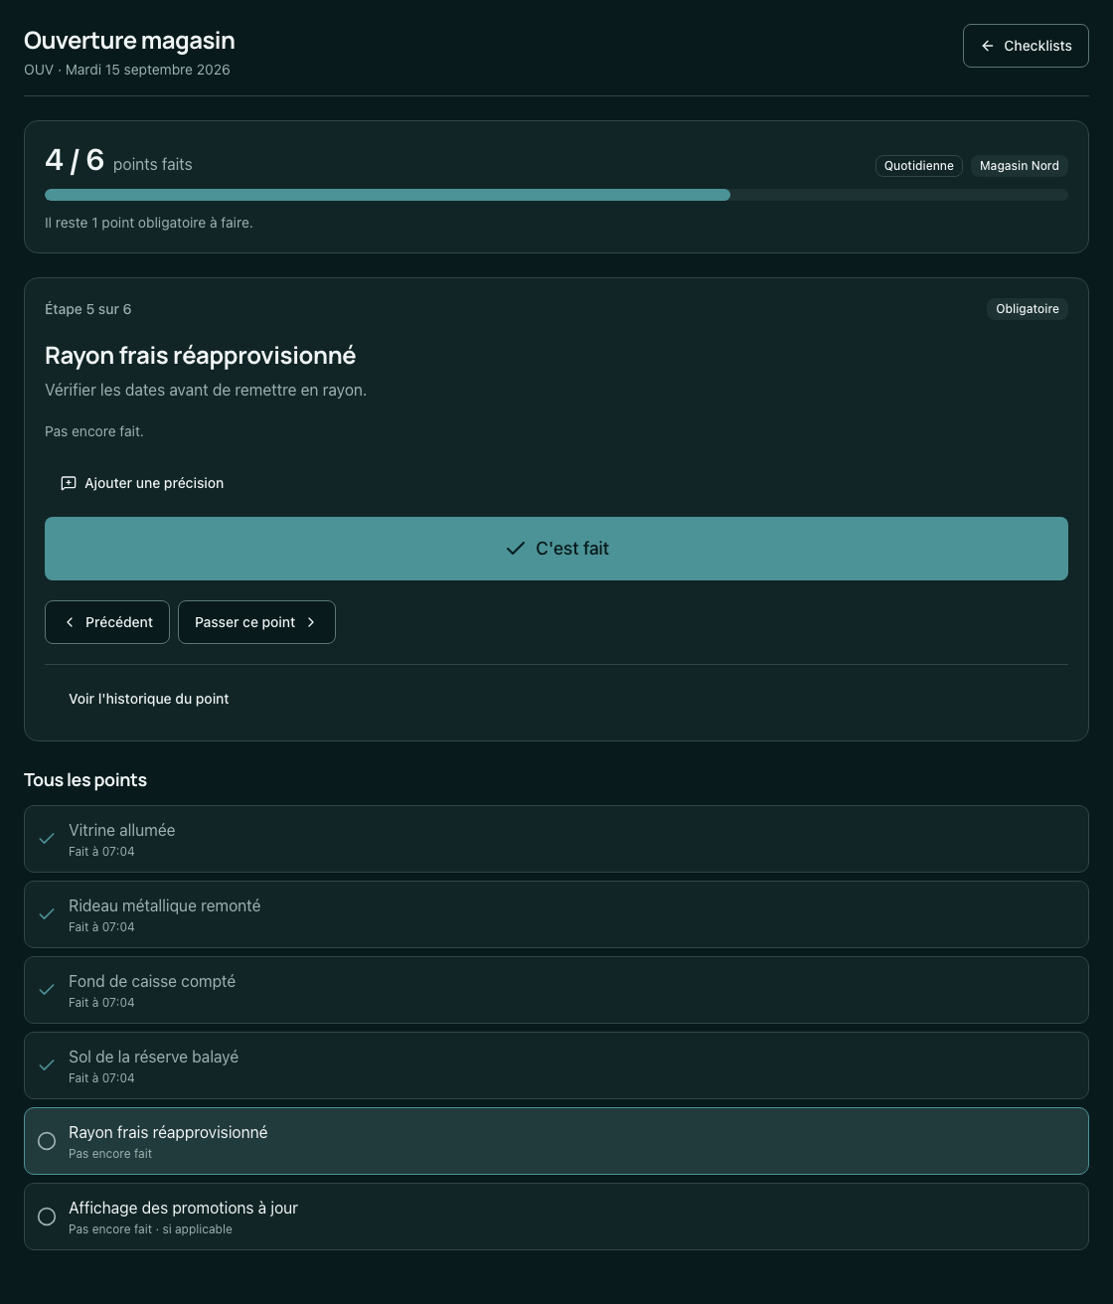Open the Vitrine allumée list item
The image size is (1113, 1304).
tap(556, 839)
